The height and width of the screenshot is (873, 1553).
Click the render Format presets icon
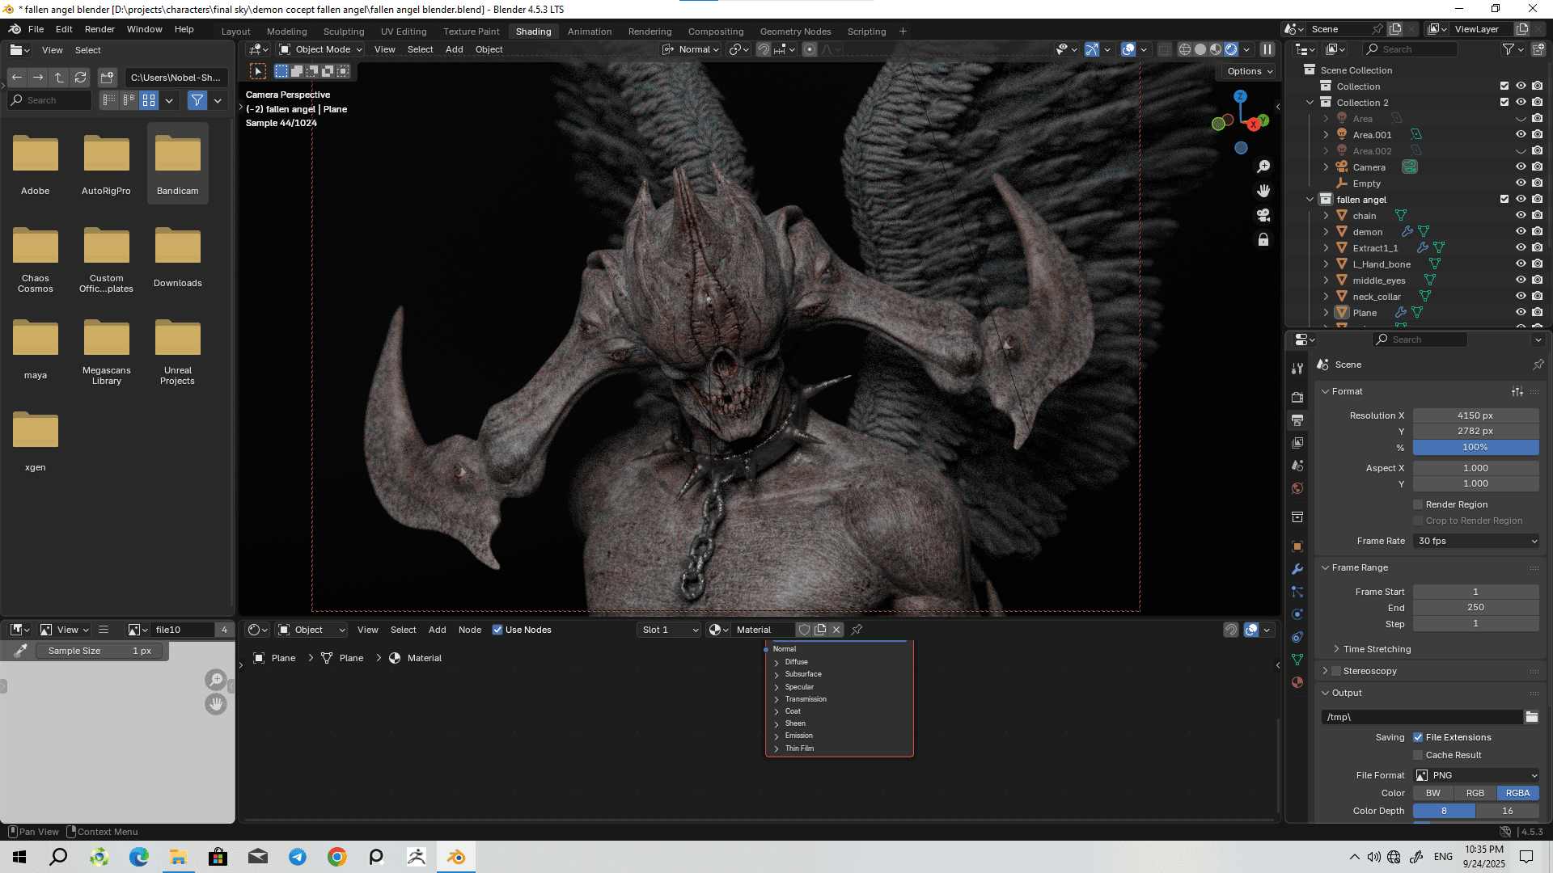(1517, 391)
